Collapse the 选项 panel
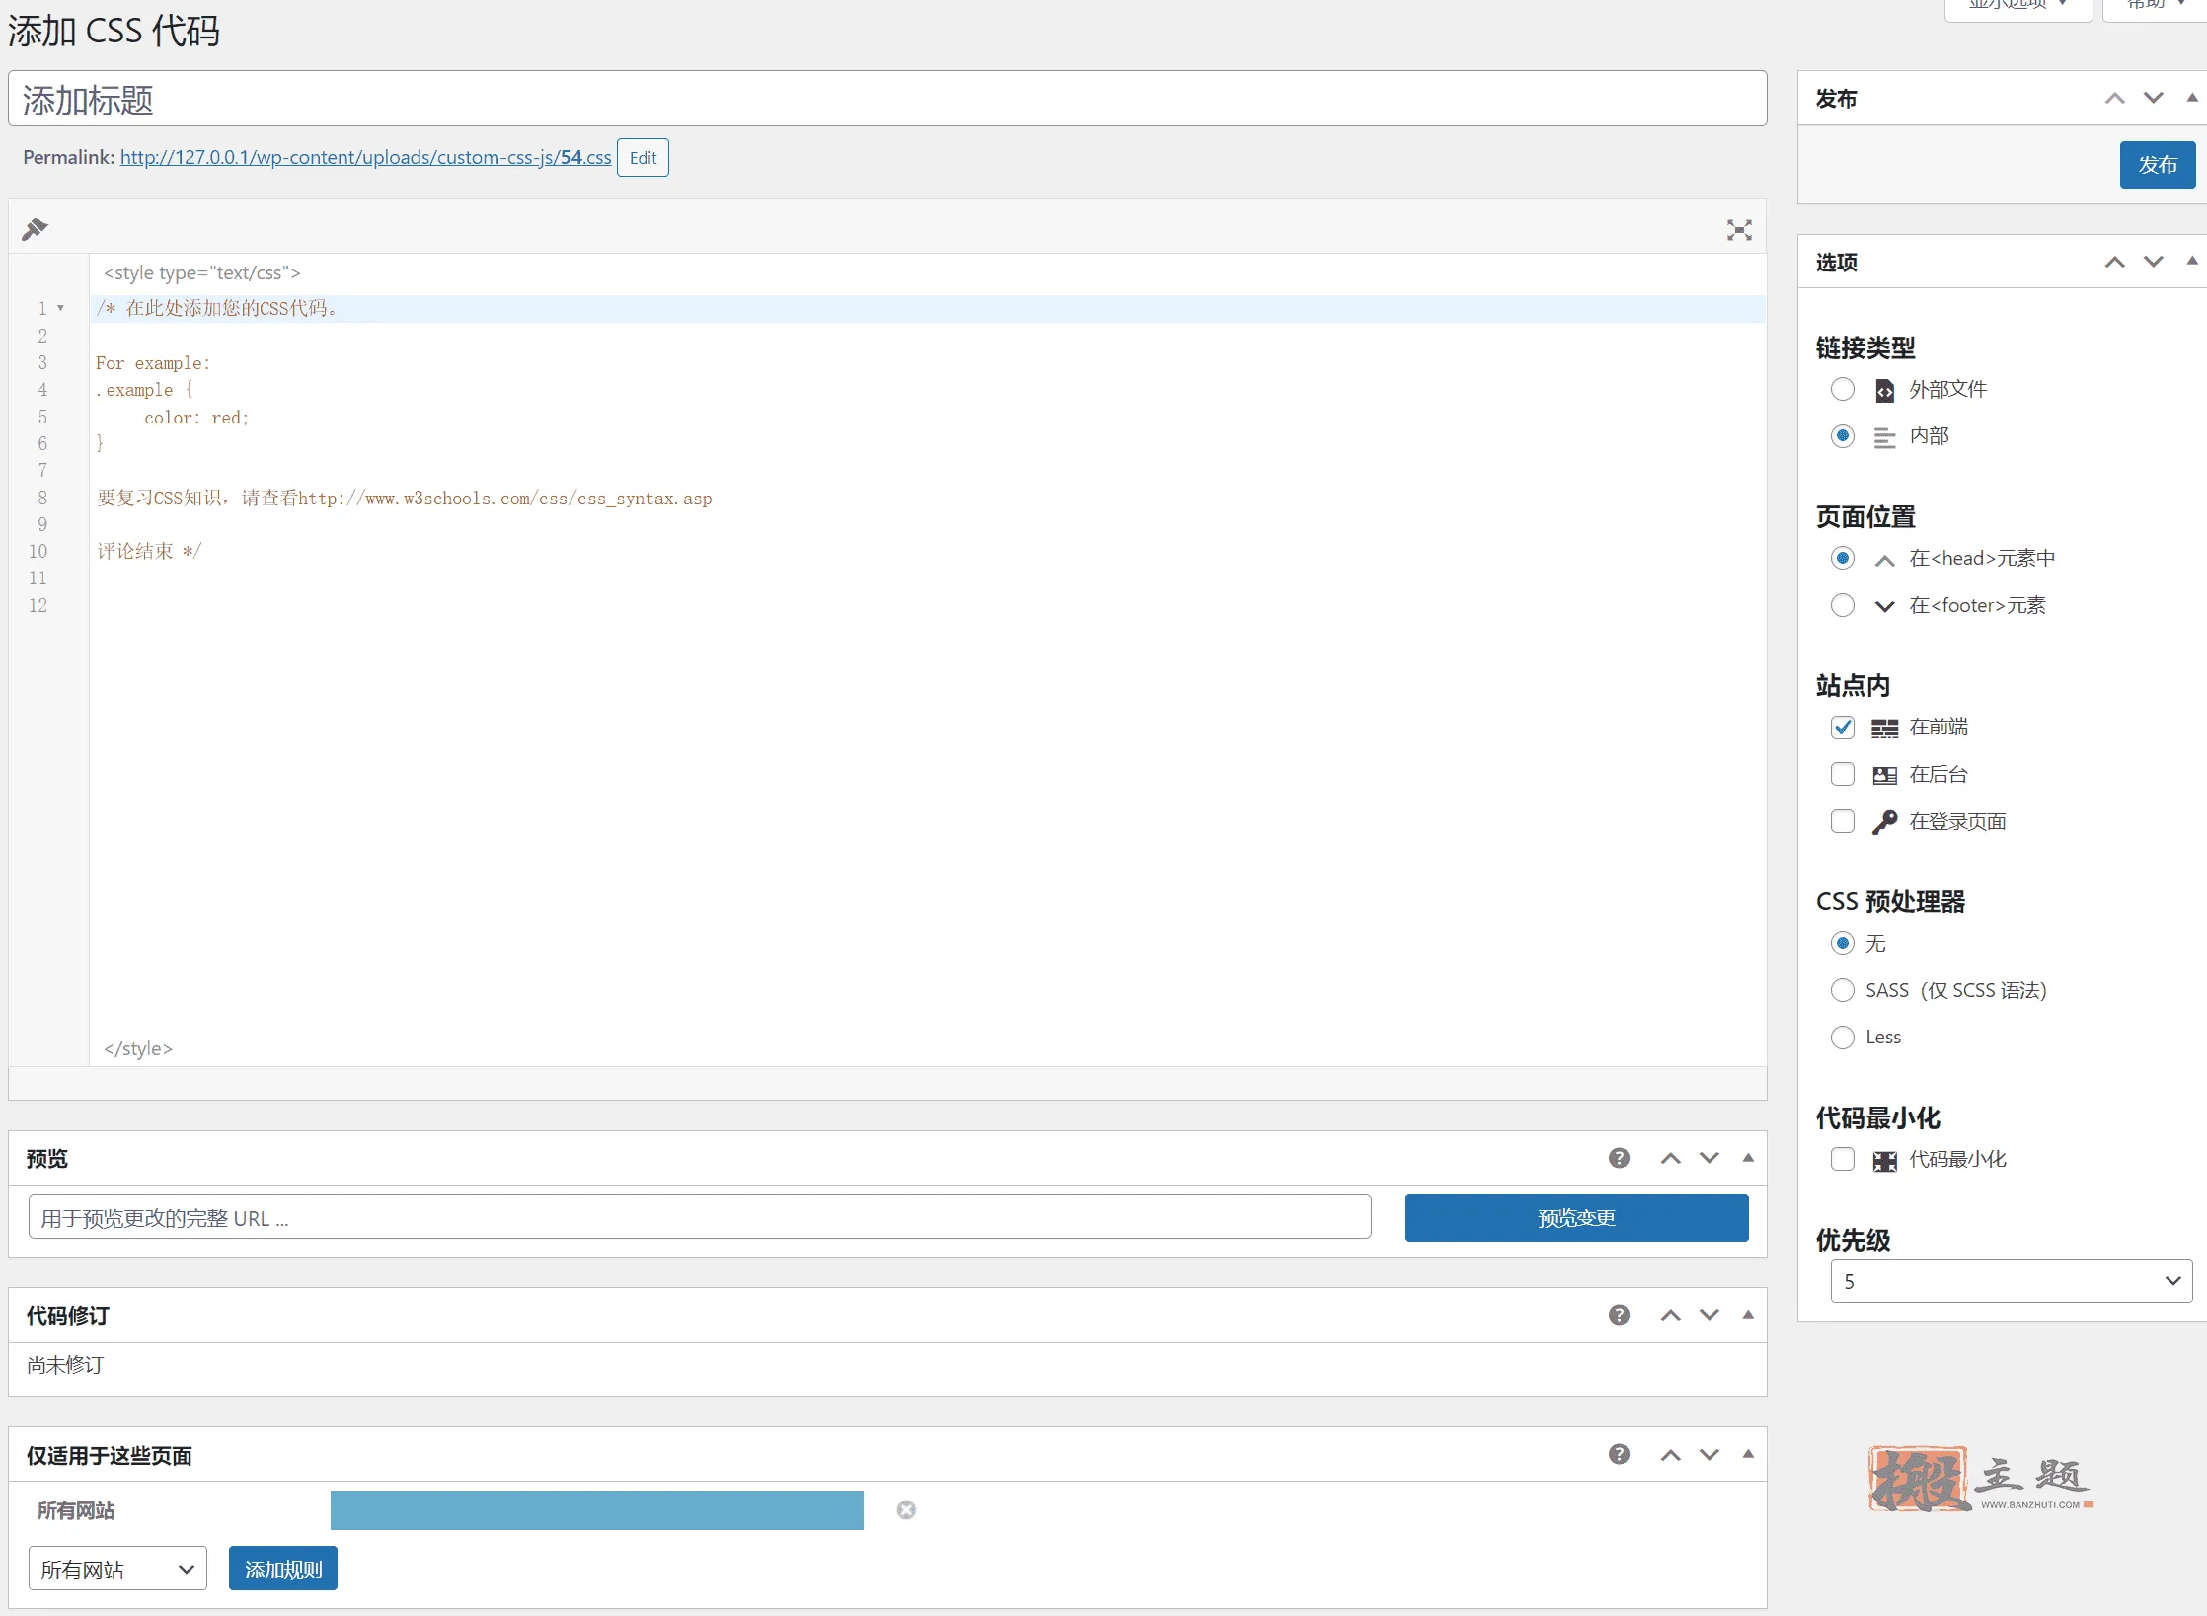Viewport: 2207px width, 1616px height. [2191, 262]
